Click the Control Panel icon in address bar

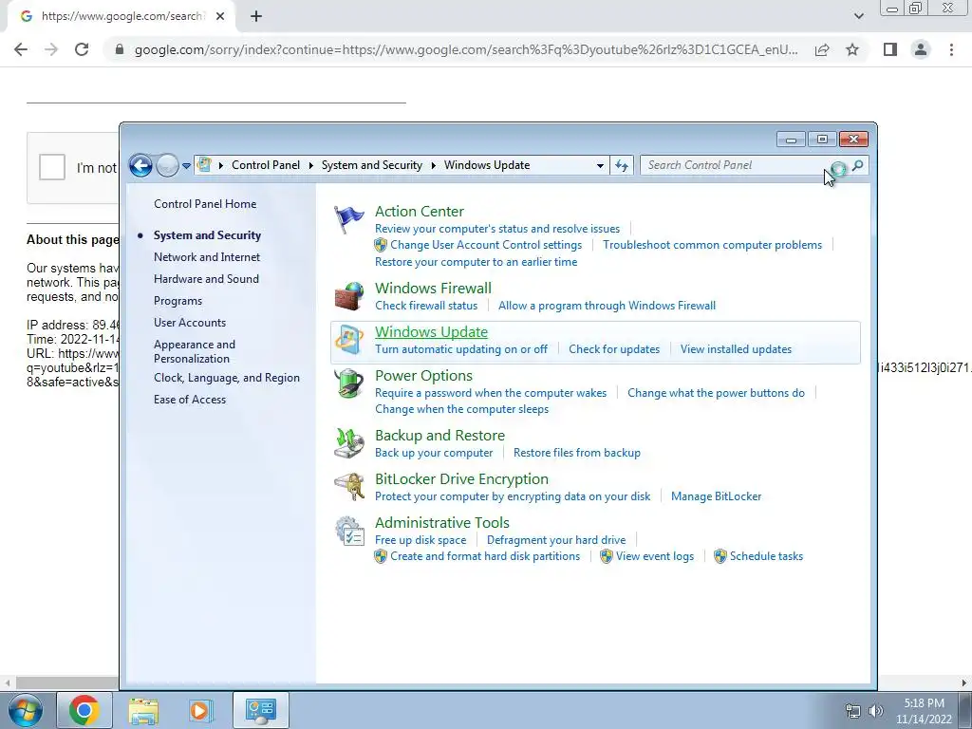click(x=204, y=165)
